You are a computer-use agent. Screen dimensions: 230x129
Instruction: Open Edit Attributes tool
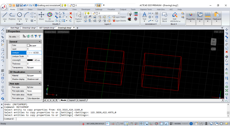tap(174, 17)
